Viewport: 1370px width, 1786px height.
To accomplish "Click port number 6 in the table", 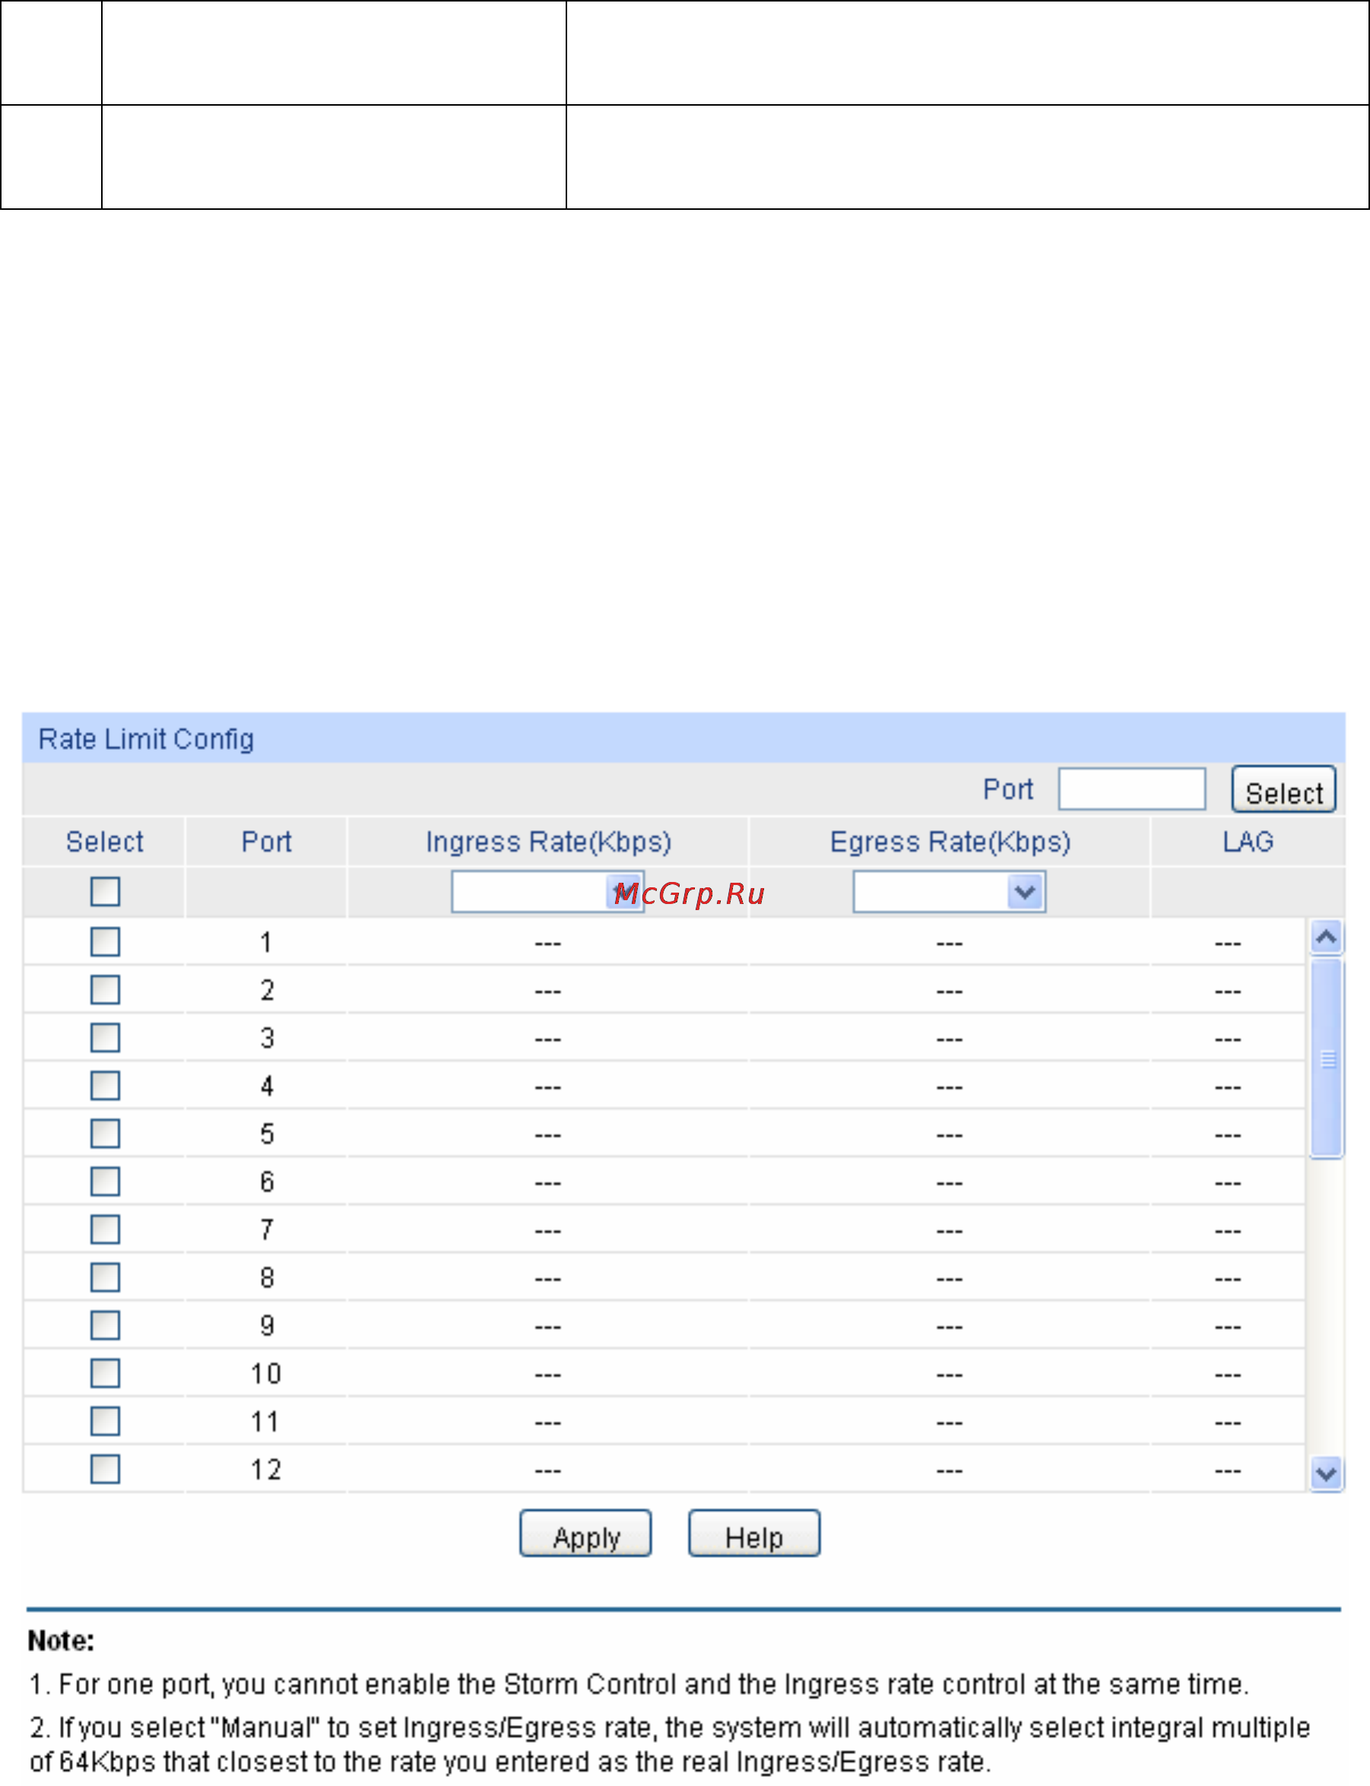I will click(267, 1182).
